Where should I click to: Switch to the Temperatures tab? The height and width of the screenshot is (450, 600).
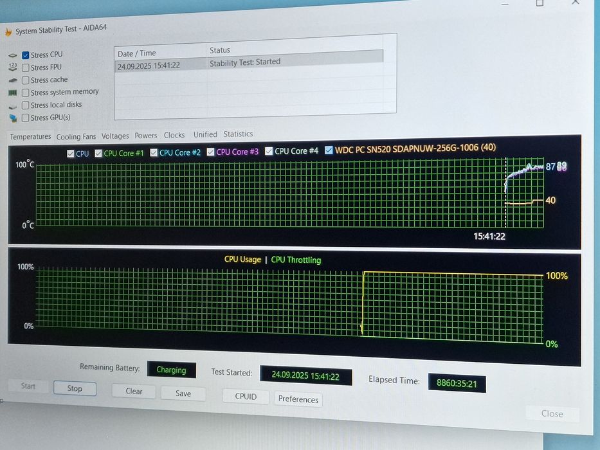[31, 136]
